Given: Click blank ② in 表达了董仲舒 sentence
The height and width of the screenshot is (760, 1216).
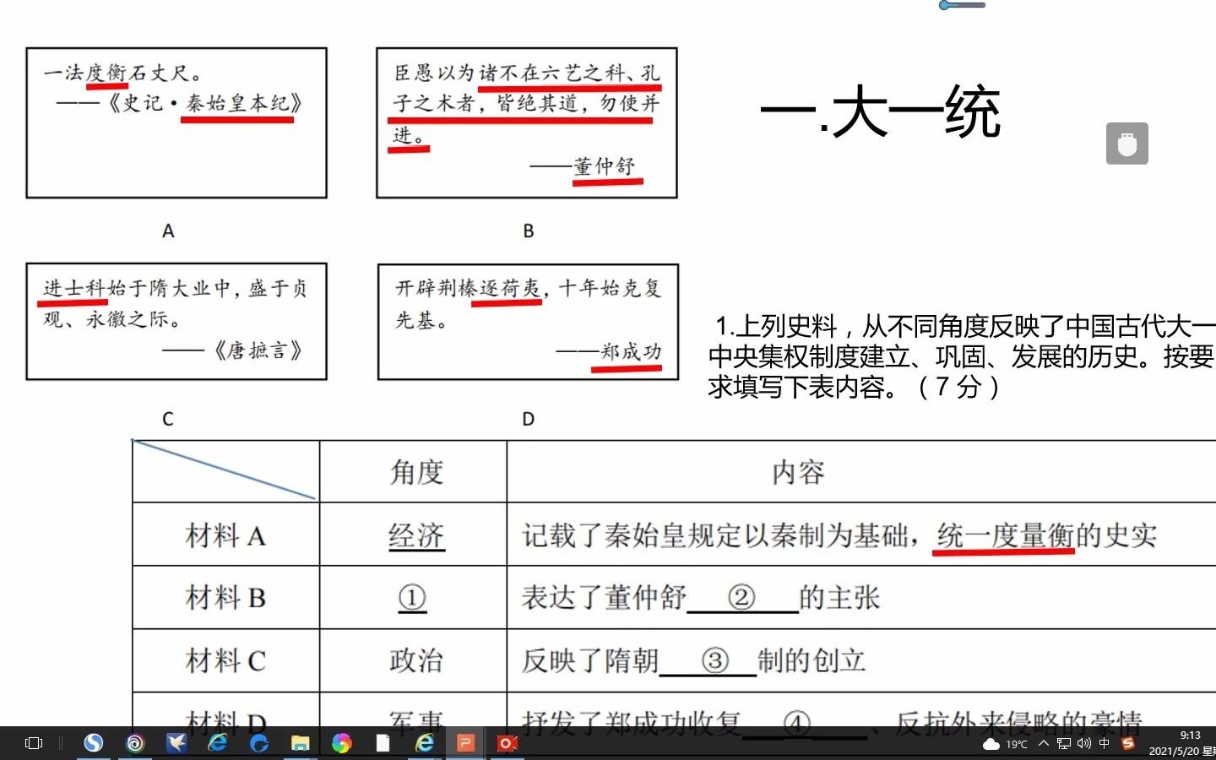Looking at the screenshot, I should pos(741,598).
